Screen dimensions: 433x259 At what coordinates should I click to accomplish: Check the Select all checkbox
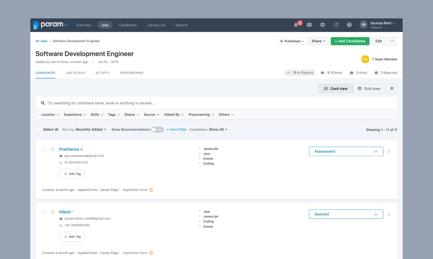click(38, 129)
